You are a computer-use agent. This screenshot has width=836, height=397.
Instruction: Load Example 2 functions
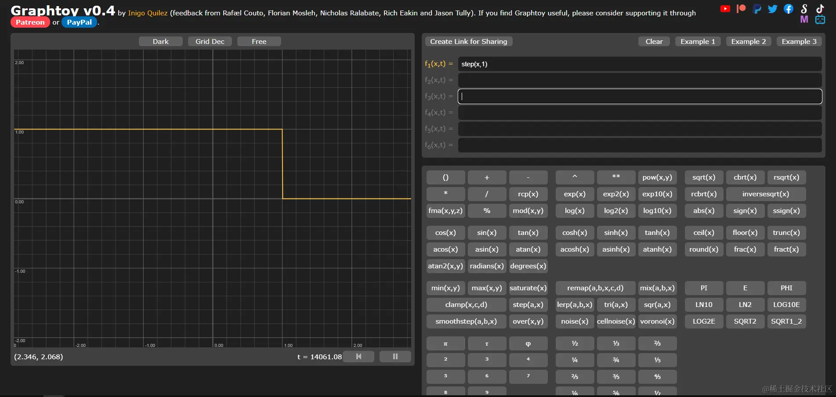[748, 41]
